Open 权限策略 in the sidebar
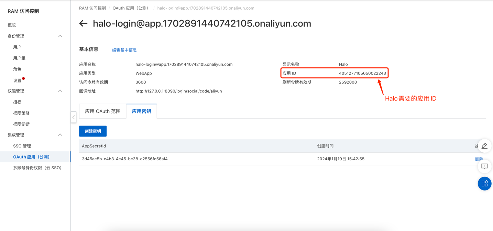The height and width of the screenshot is (231, 493). click(21, 113)
